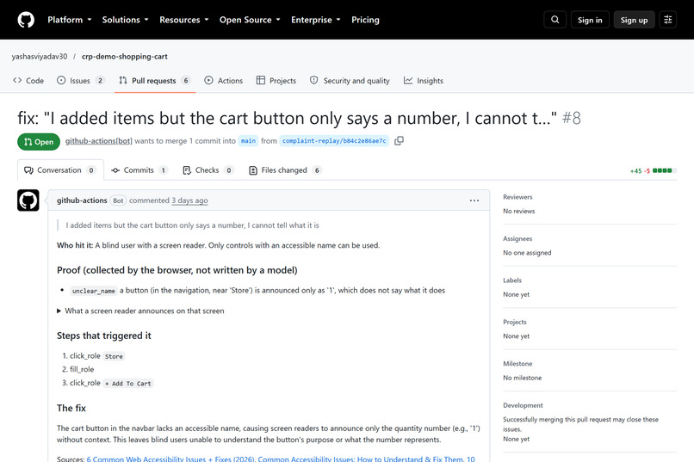
Task: Click the 'No one assigned' text
Action: (x=527, y=252)
